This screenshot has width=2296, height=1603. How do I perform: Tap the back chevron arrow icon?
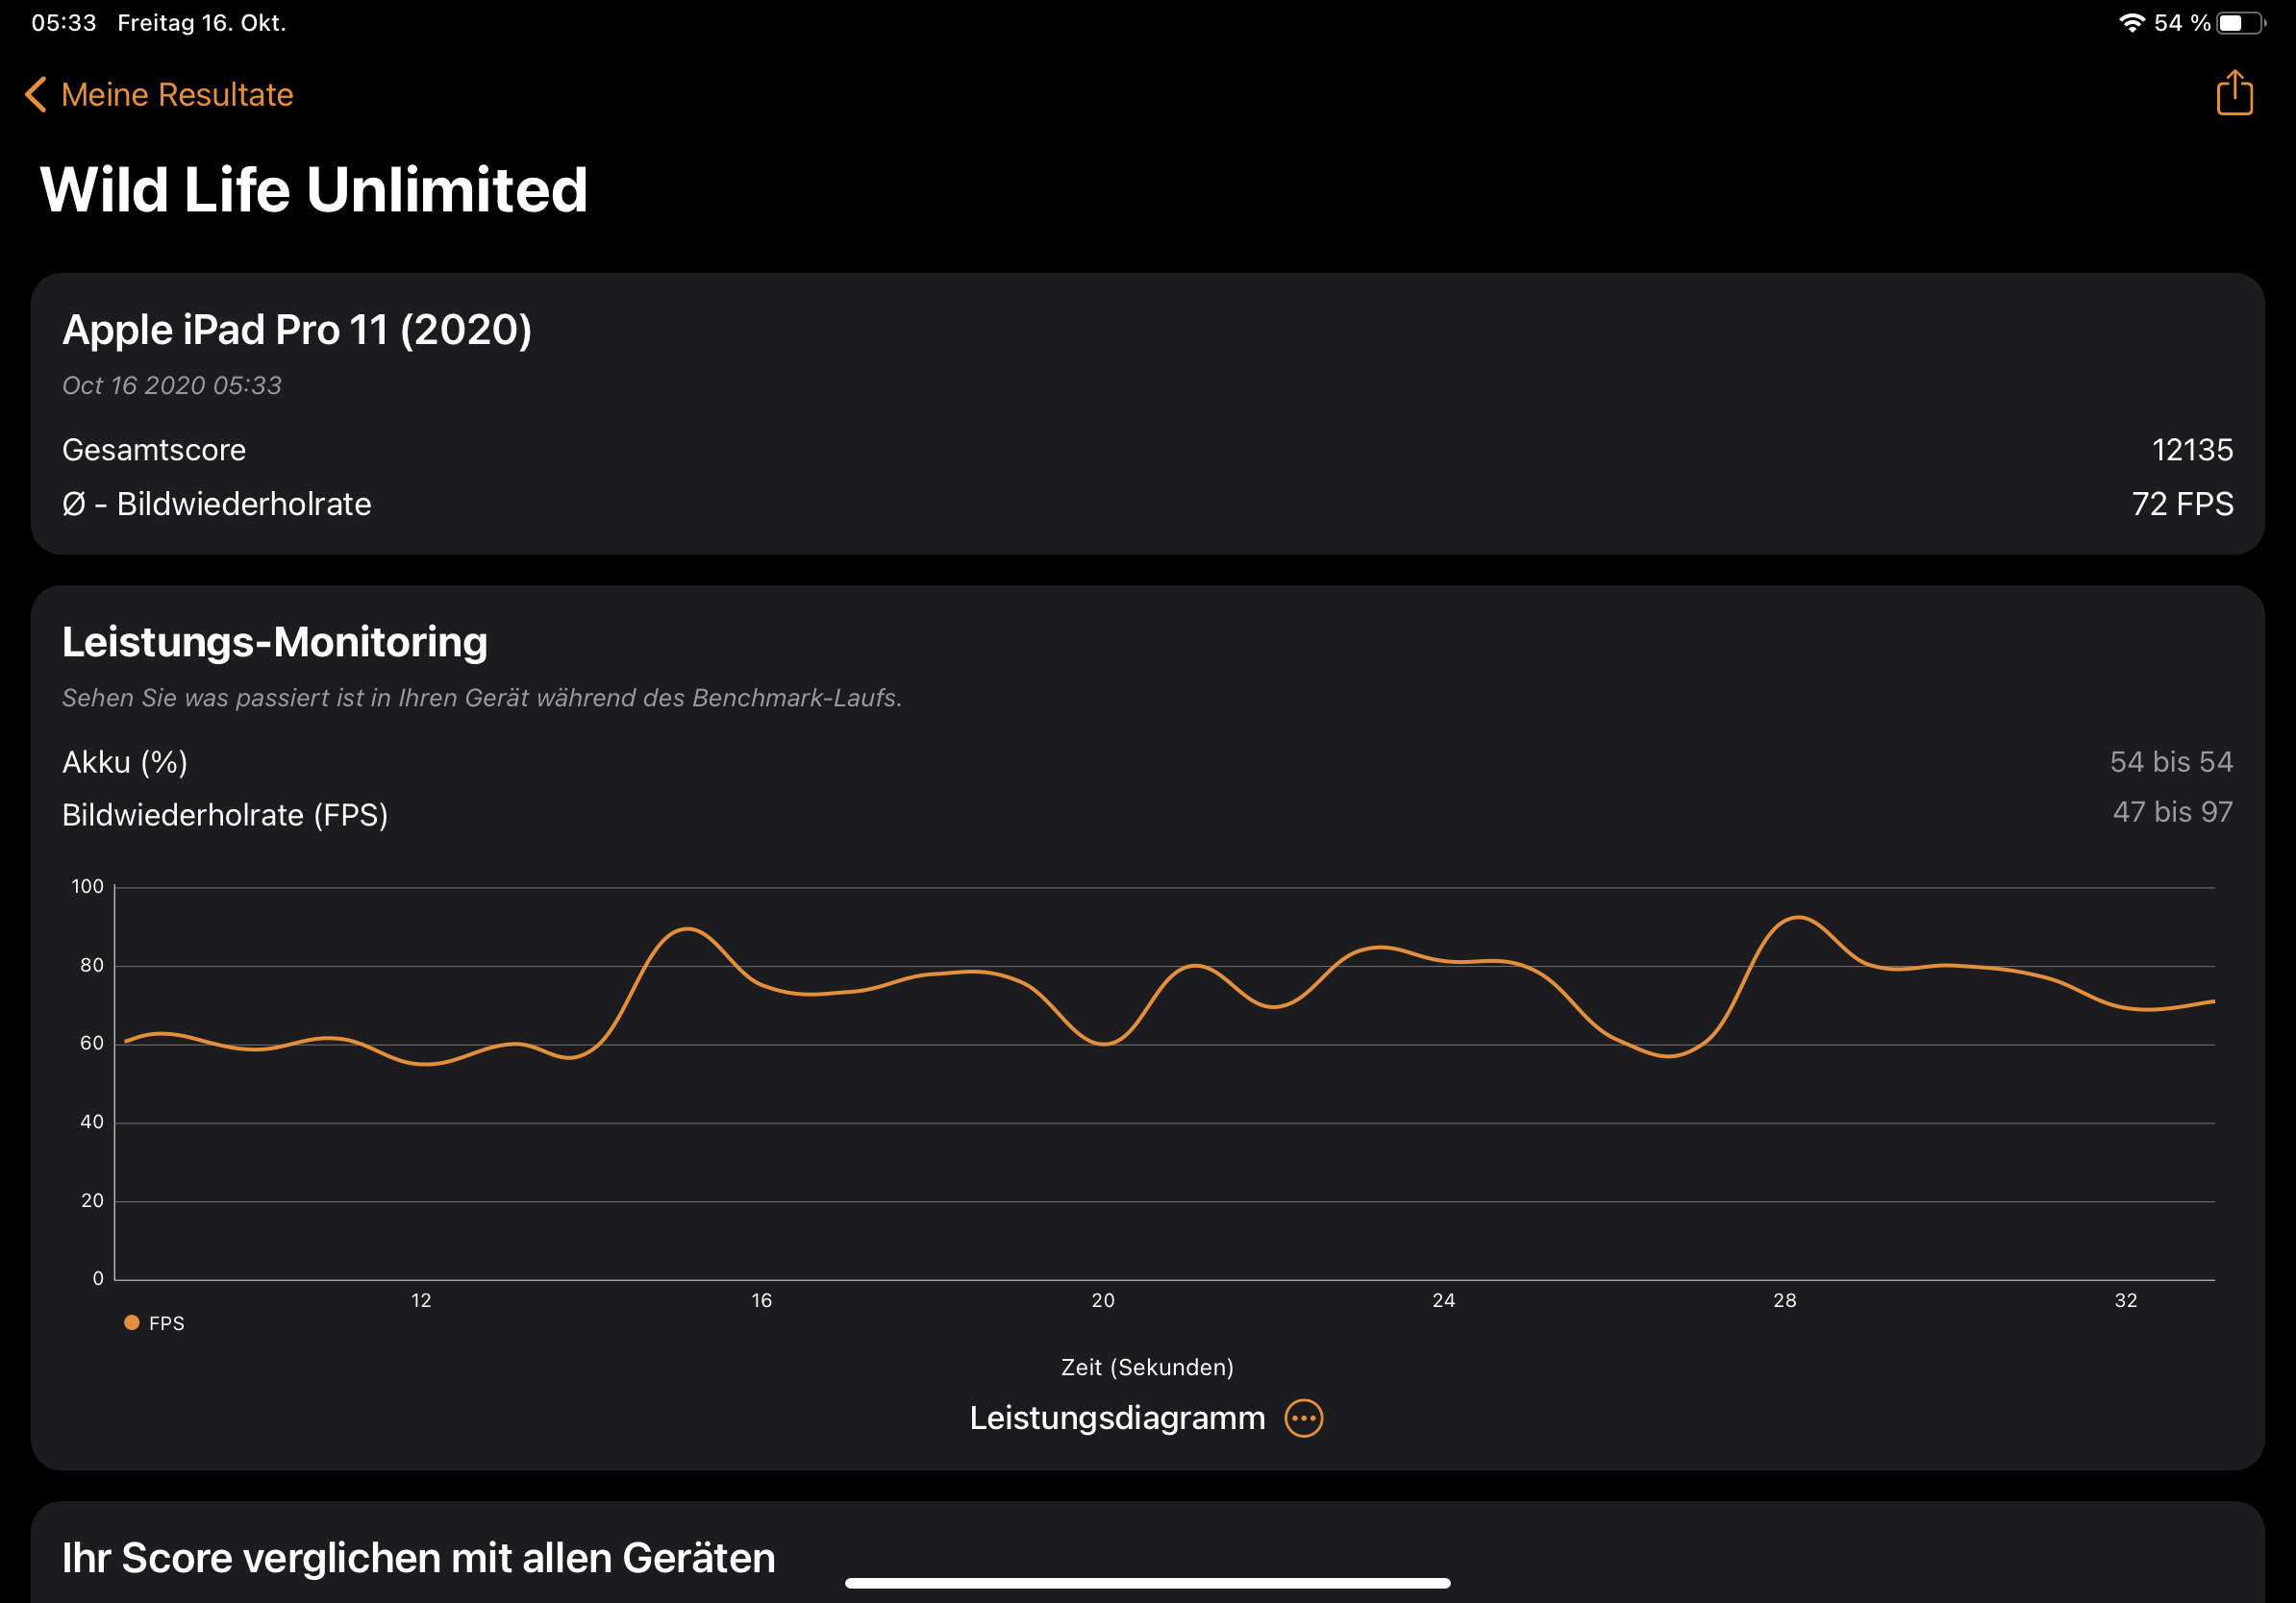coord(36,95)
